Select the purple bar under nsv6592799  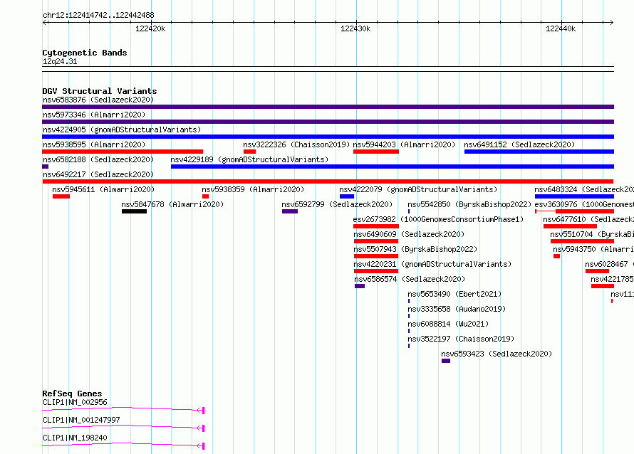click(x=290, y=211)
